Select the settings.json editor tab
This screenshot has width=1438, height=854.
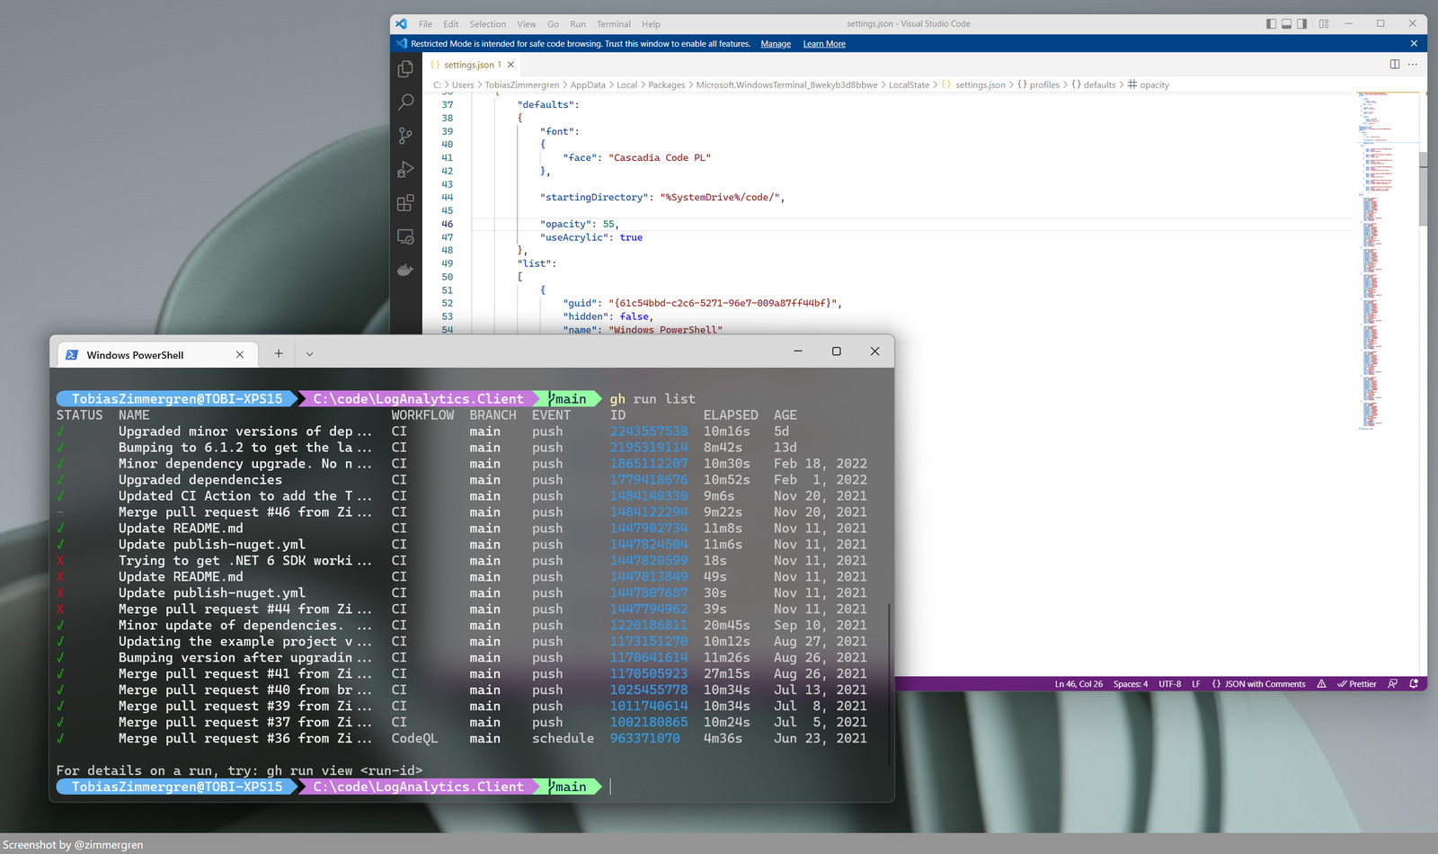coord(470,64)
